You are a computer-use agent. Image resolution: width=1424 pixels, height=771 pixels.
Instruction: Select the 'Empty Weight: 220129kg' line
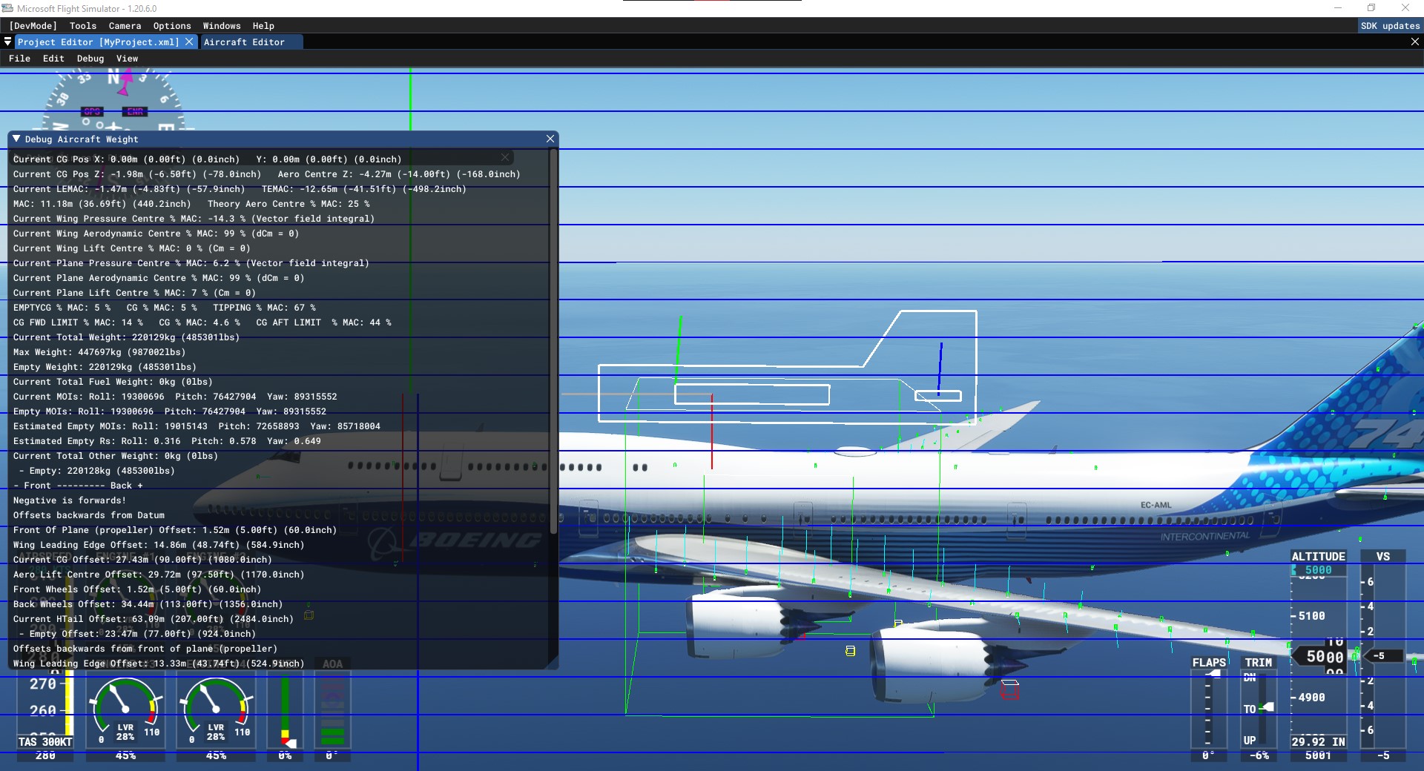105,367
